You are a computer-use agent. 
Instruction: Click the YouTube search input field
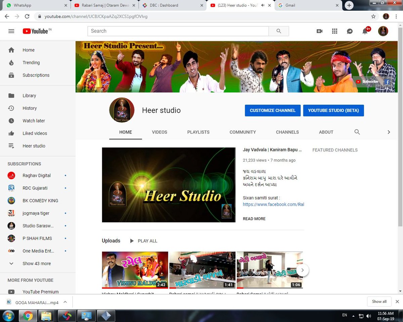coord(178,31)
